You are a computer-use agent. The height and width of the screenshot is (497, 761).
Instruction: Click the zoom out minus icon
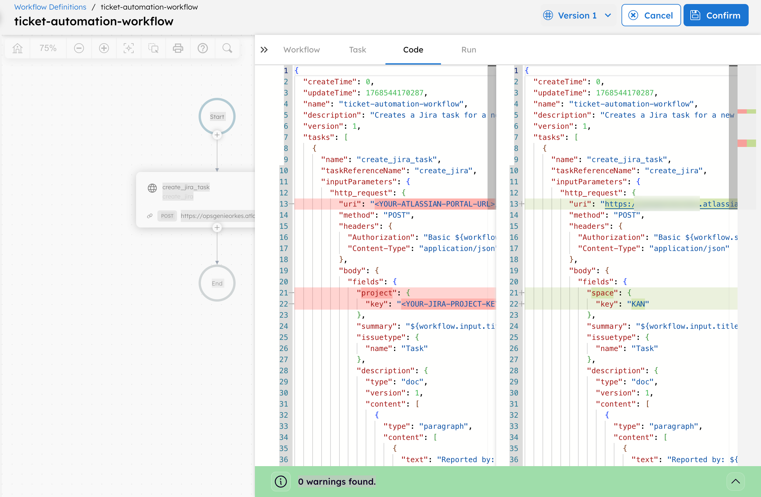pos(79,48)
